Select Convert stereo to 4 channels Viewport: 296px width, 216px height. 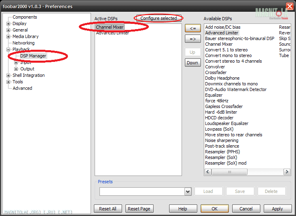[x=233, y=61]
